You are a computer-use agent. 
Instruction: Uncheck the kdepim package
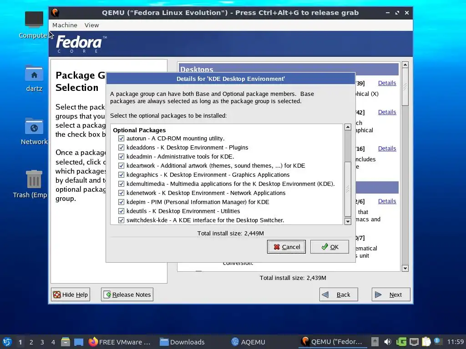[121, 202]
